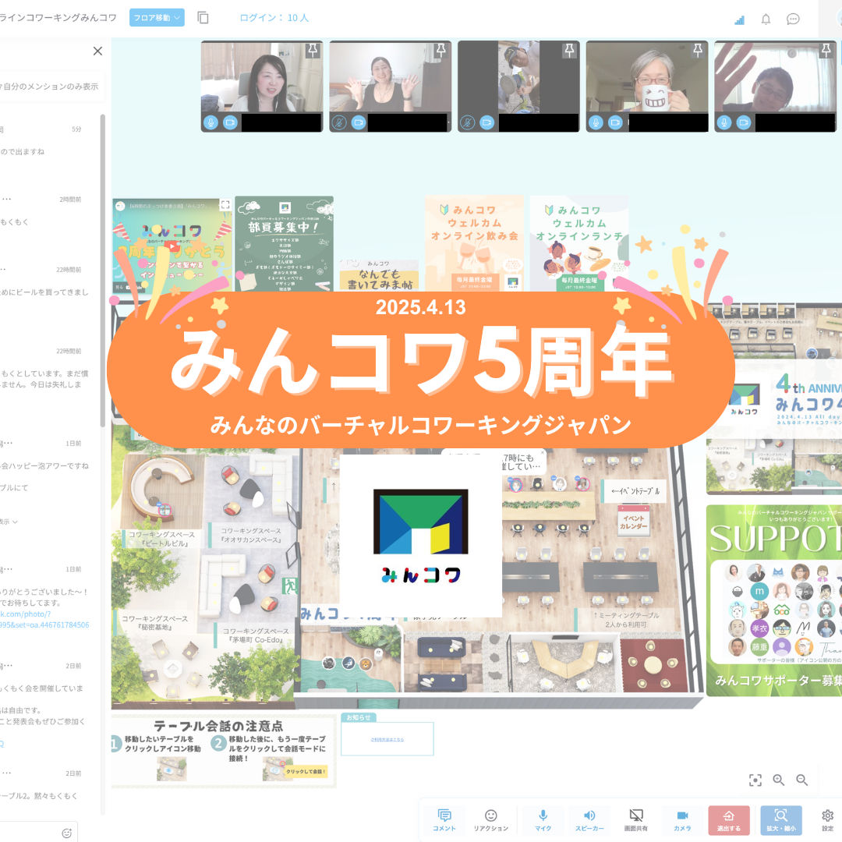The width and height of the screenshot is (842, 842).
Task: Open 設定 gear settings
Action: point(827,820)
